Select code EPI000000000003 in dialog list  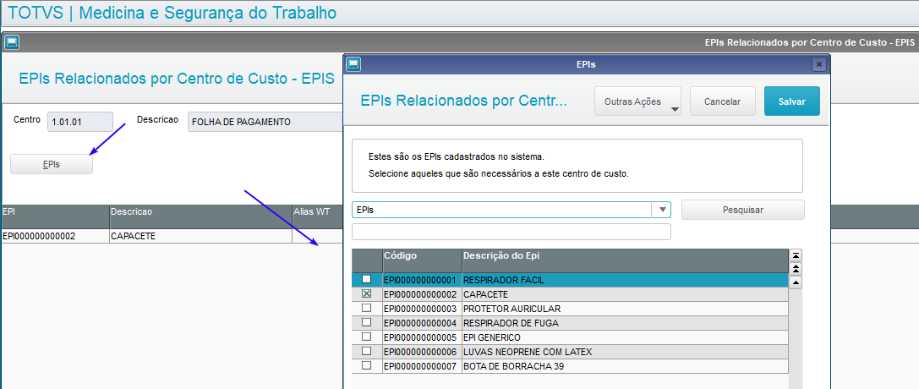point(422,309)
